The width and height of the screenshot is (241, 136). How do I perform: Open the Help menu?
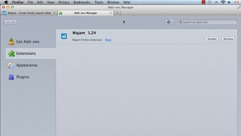pyautogui.click(x=127, y=2)
